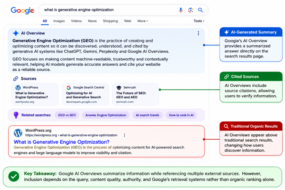Click the Cited Sources callout header

point(251,77)
